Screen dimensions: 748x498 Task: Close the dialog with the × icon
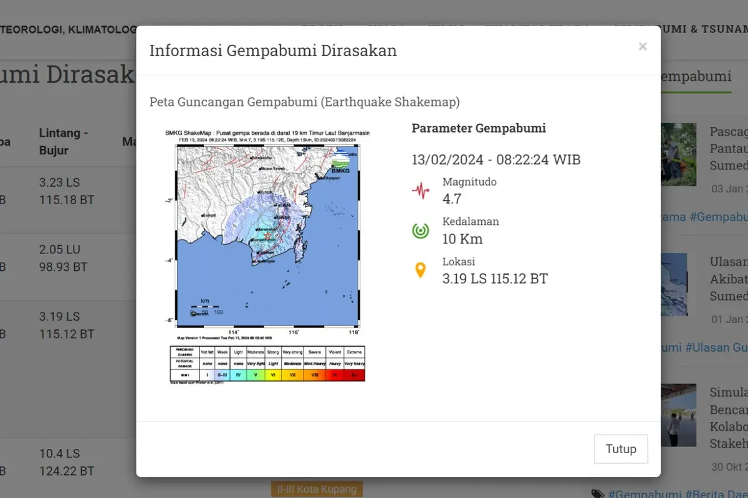click(x=643, y=47)
